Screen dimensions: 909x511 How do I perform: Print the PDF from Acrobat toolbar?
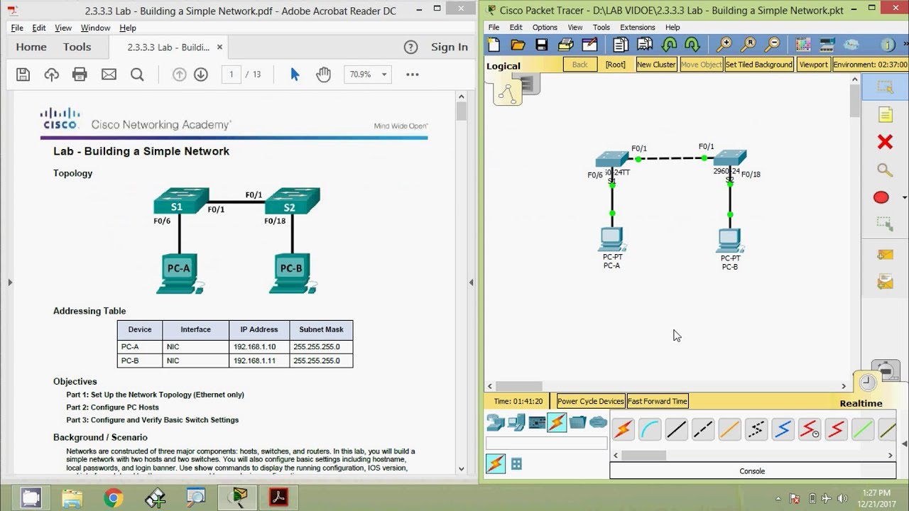pyautogui.click(x=80, y=75)
